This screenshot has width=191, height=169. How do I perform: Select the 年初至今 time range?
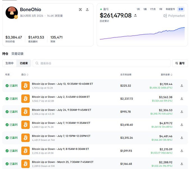coord(170,9)
